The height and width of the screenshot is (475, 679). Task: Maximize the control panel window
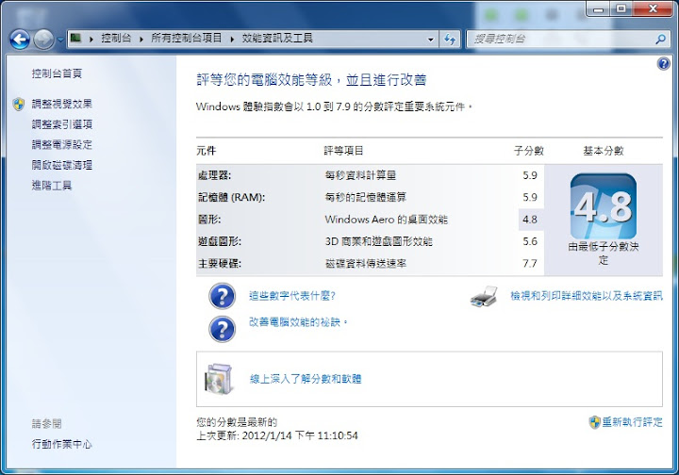[621, 9]
